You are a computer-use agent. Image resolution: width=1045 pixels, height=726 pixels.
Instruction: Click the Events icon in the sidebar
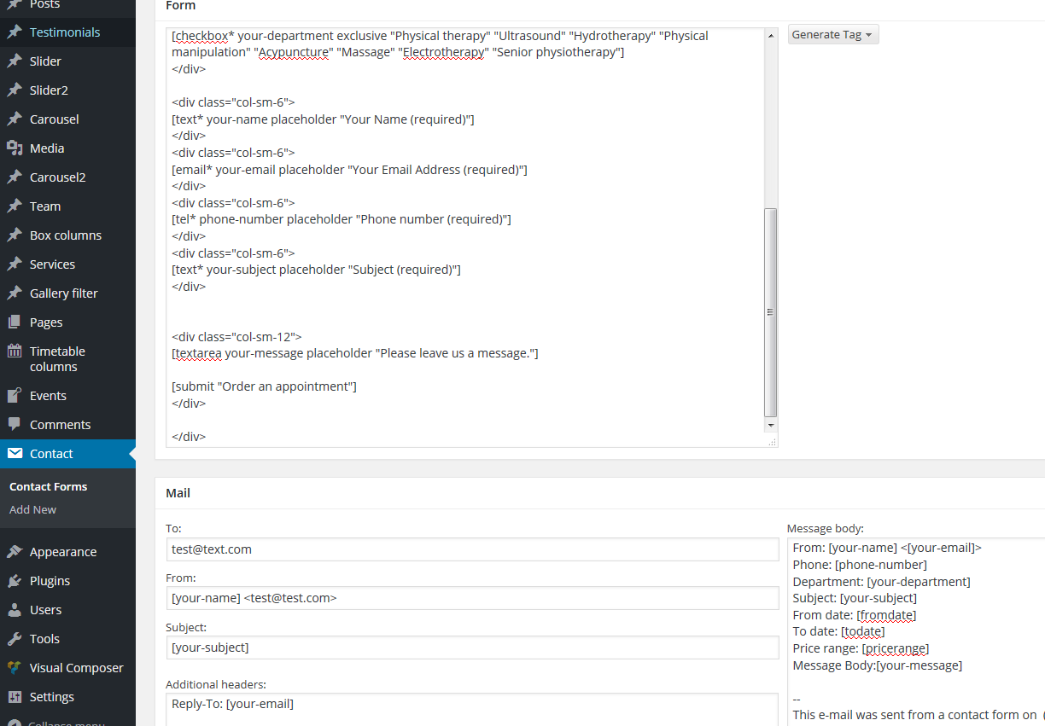pyautogui.click(x=15, y=396)
